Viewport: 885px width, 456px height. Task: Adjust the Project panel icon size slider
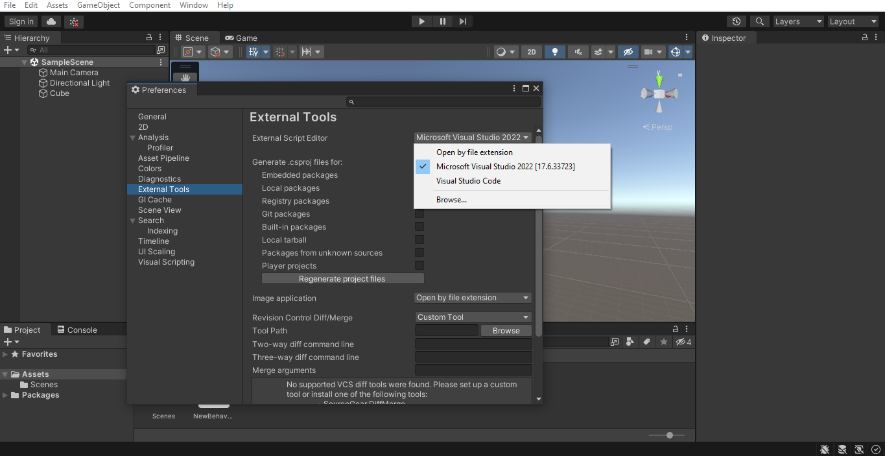pyautogui.click(x=668, y=435)
